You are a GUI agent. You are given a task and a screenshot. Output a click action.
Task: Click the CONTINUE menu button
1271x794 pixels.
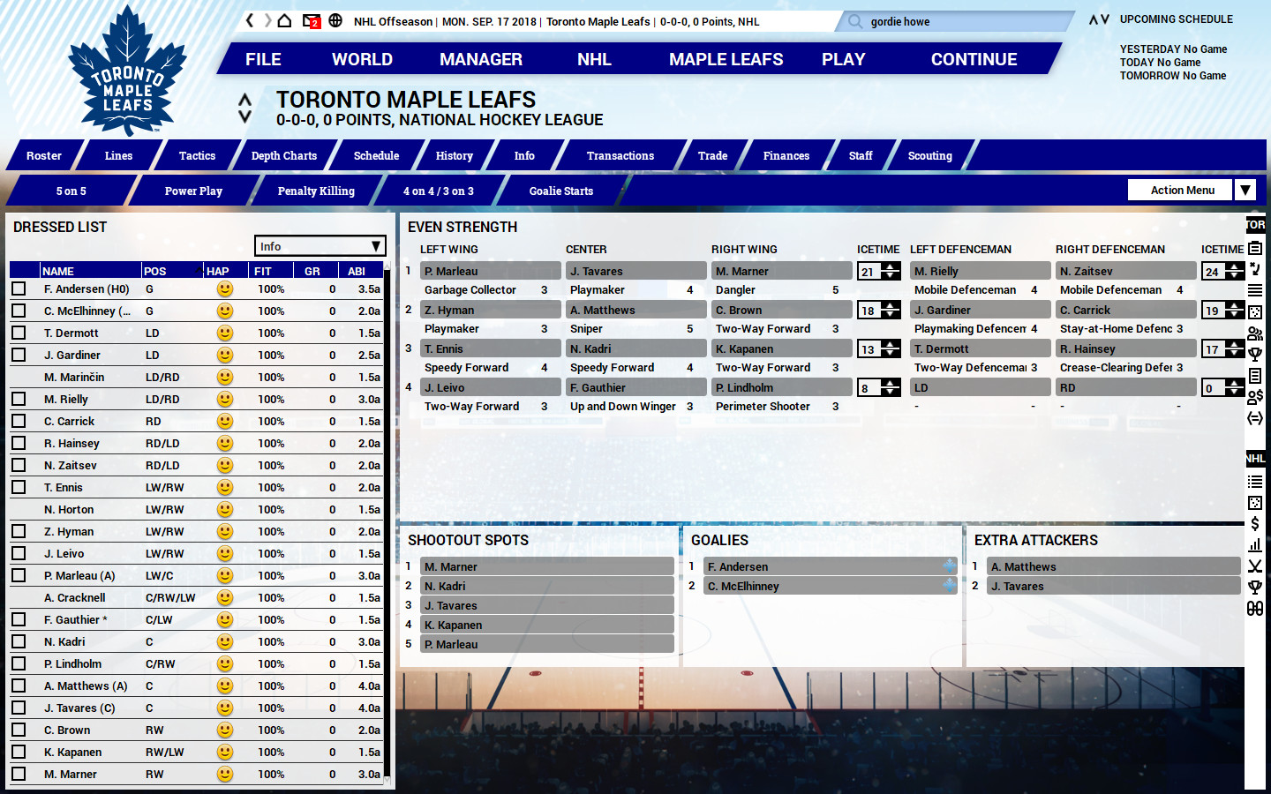(974, 59)
